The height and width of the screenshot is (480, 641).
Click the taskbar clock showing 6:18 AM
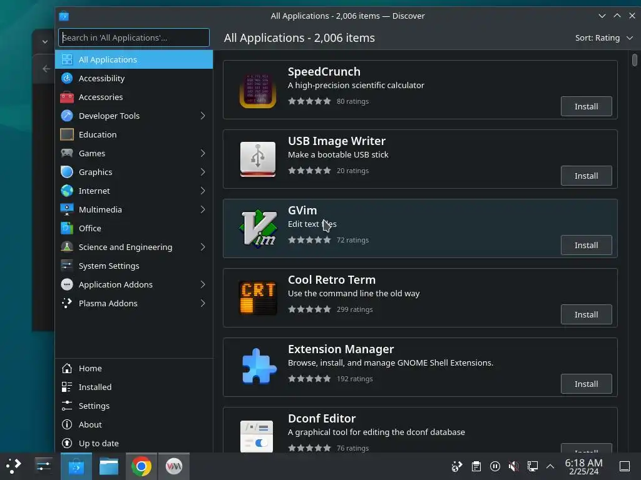pos(583,466)
